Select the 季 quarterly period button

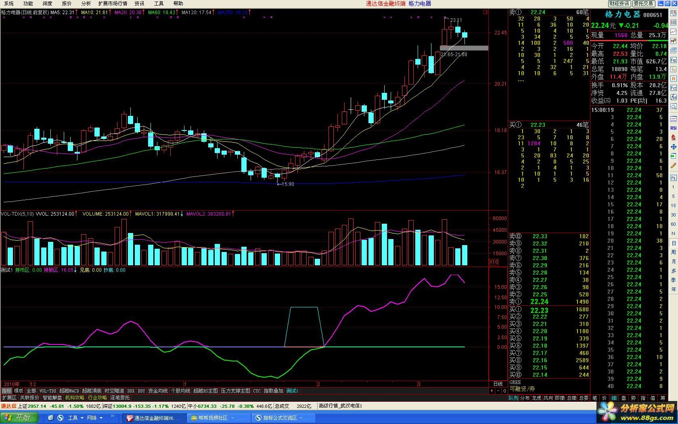pyautogui.click(x=673, y=280)
